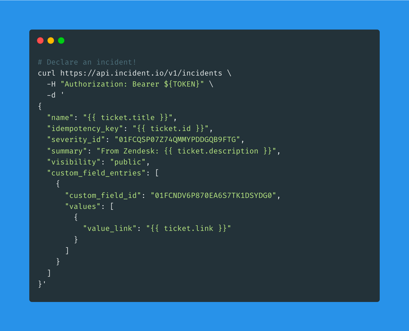Click the closing }' at the end
409x331 pixels.
pos(42,284)
